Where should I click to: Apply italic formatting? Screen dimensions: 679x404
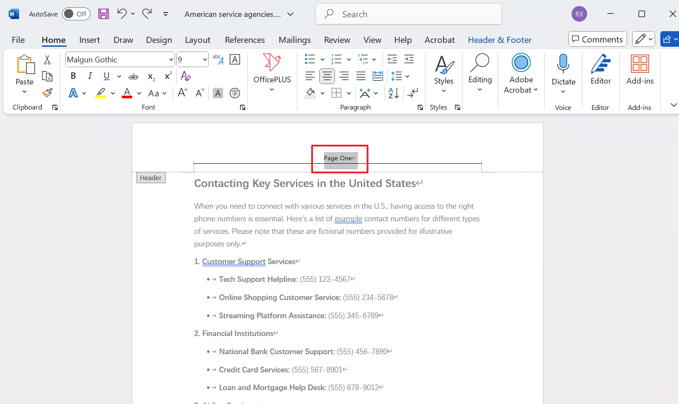tap(90, 76)
